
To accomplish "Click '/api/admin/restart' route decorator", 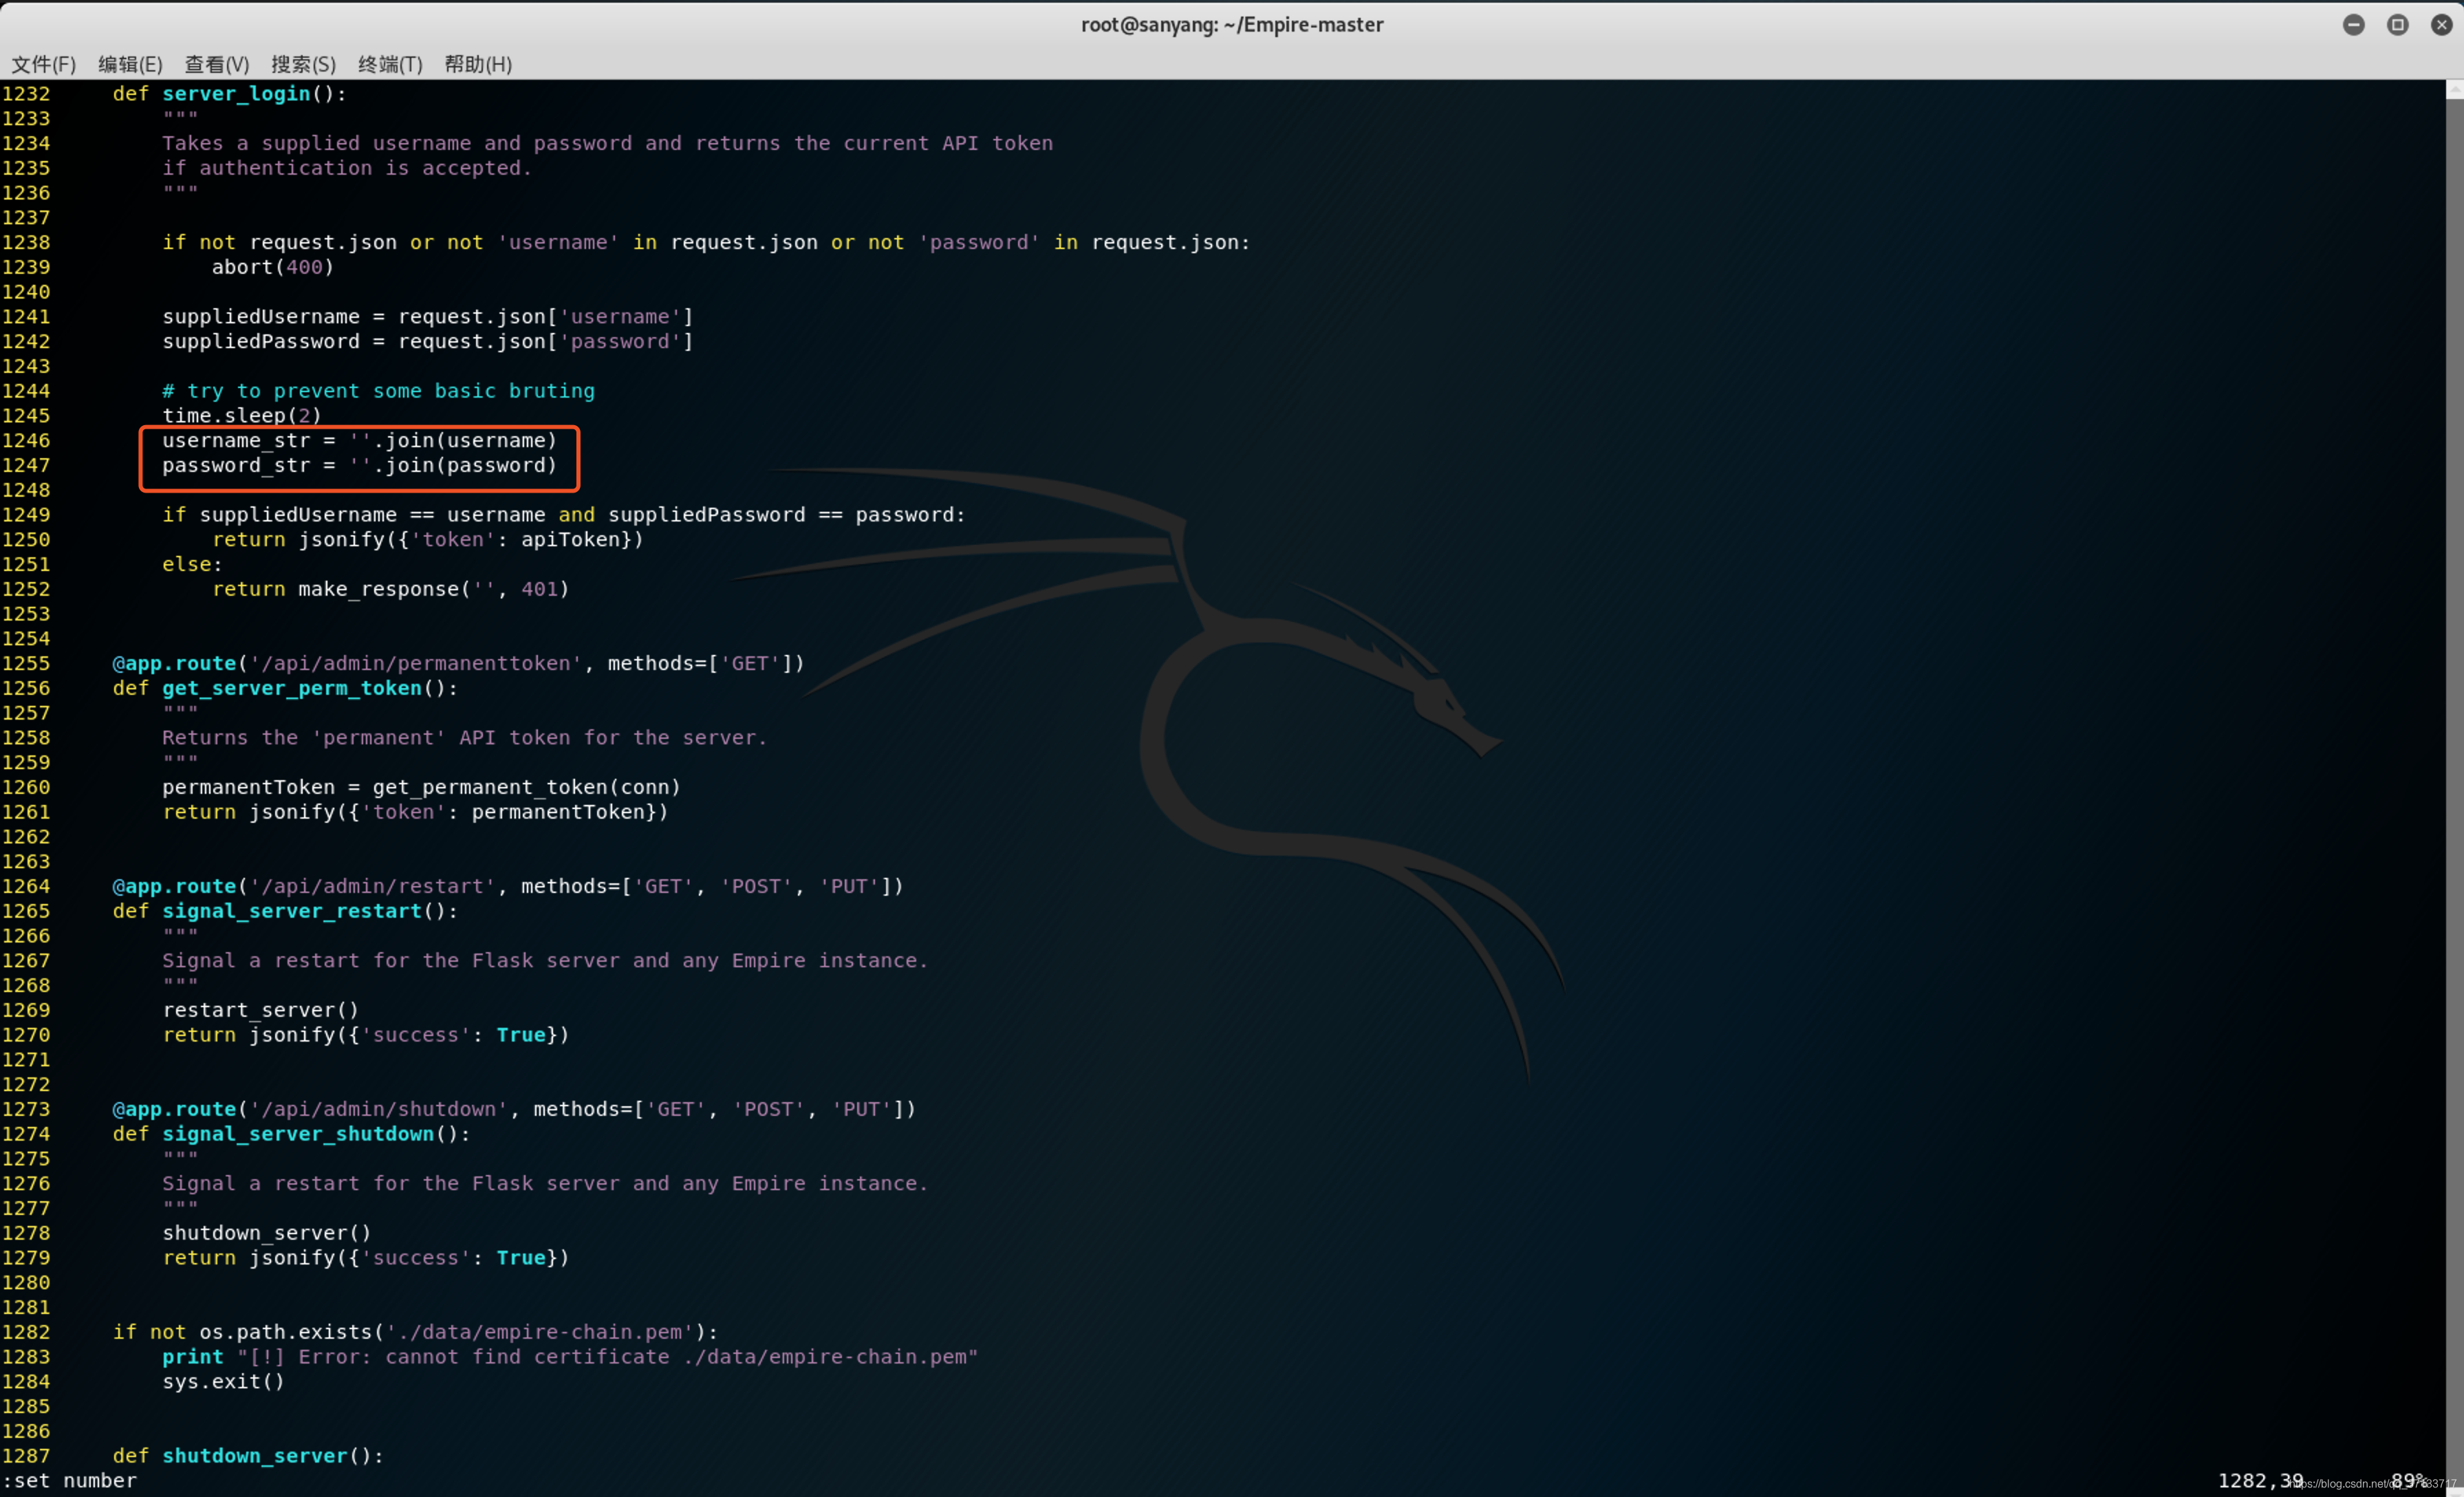I will point(508,886).
